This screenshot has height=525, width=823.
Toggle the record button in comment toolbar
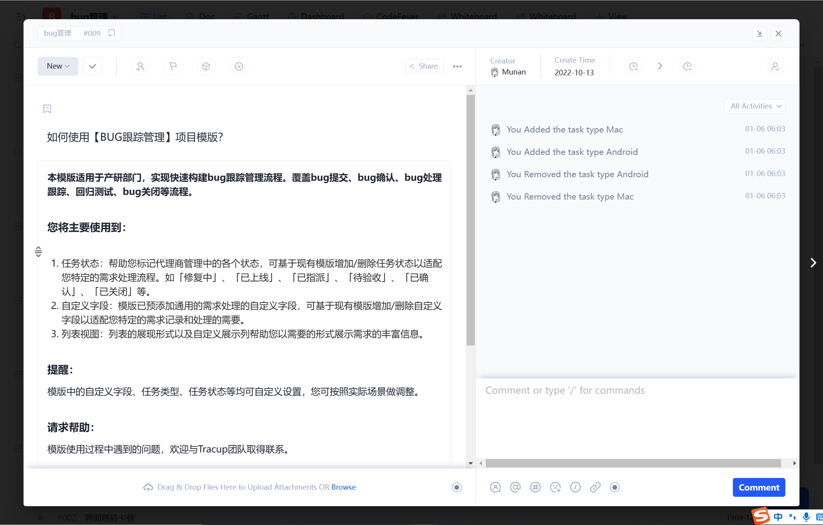pos(615,487)
